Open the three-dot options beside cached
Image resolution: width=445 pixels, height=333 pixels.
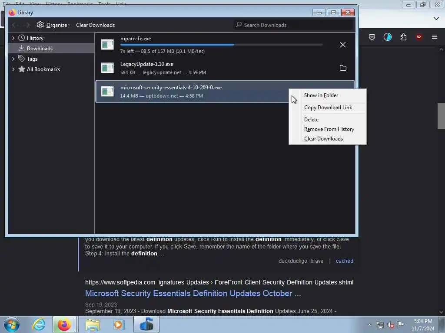coord(330,261)
